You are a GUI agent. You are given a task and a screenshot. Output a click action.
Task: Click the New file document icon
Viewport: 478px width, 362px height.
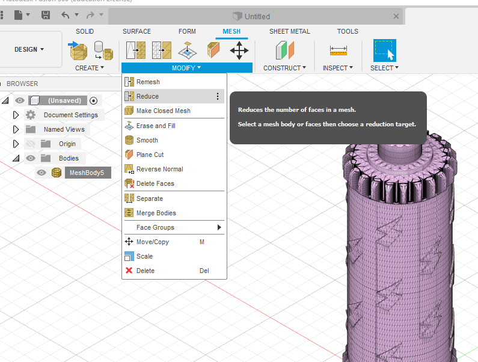tap(18, 15)
